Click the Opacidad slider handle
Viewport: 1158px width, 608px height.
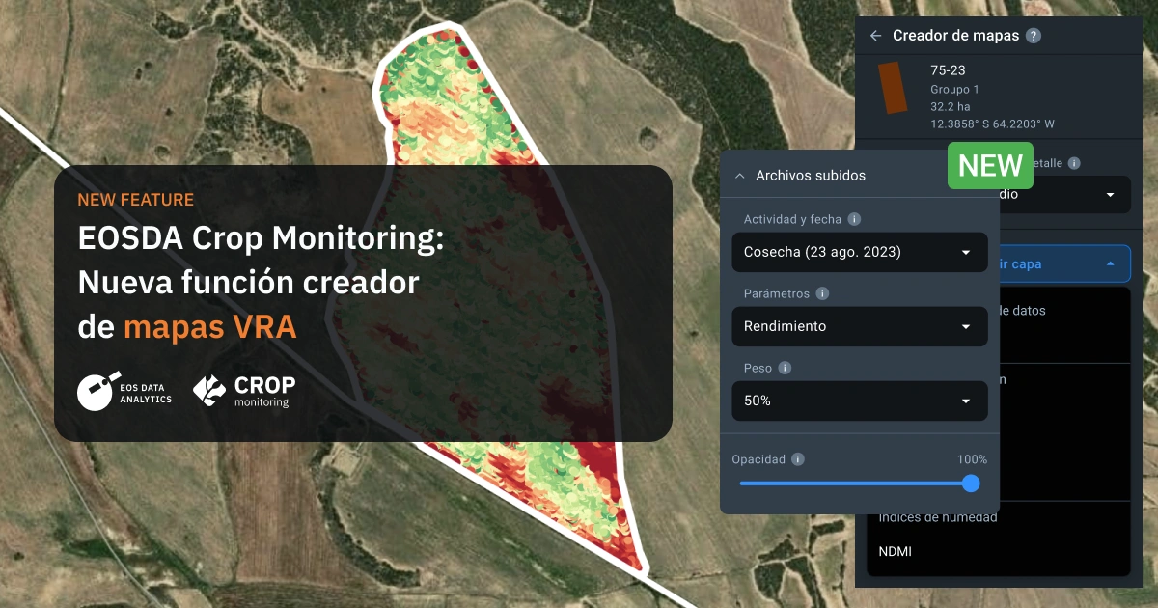click(970, 484)
